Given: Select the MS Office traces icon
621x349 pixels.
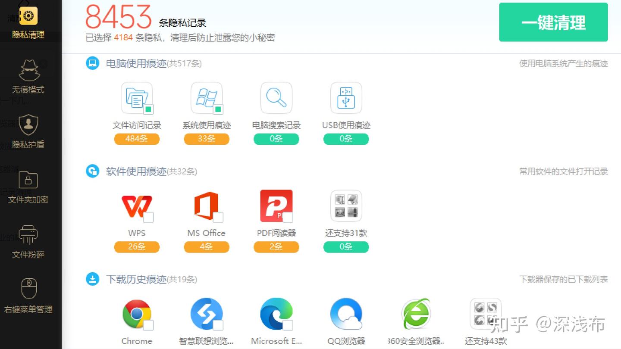Looking at the screenshot, I should pos(207,206).
